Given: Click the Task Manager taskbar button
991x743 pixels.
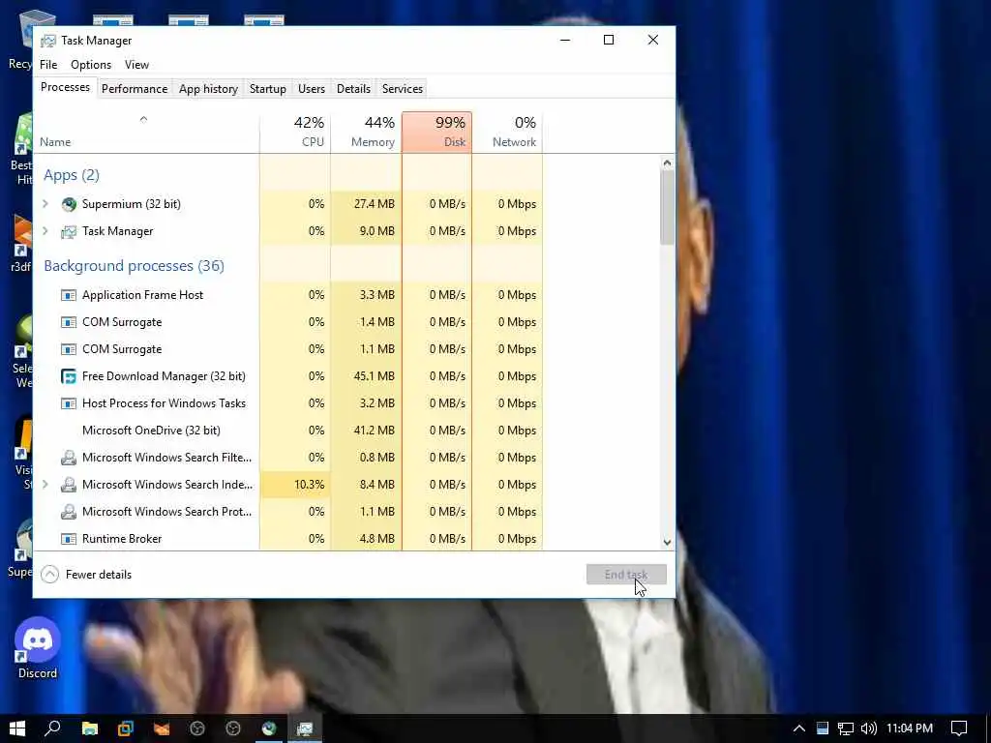Looking at the screenshot, I should coord(305,728).
